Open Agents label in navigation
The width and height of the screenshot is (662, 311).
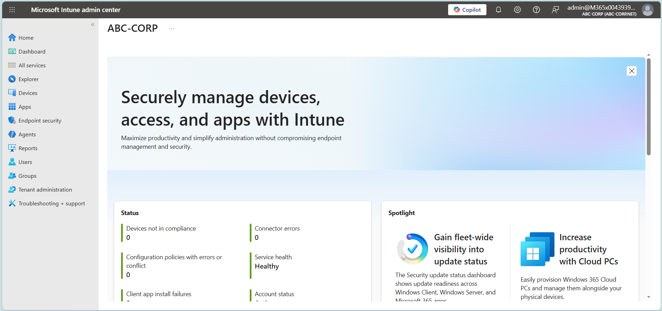[x=27, y=134]
